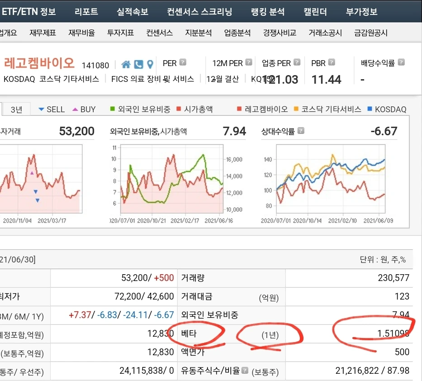
Task: Switch to the 경쟁사비교 tab
Action: tap(280, 33)
